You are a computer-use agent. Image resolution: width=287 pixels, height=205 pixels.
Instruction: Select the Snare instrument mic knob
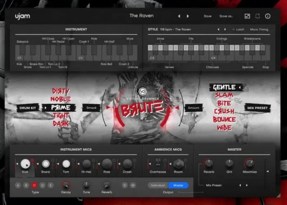(46, 164)
